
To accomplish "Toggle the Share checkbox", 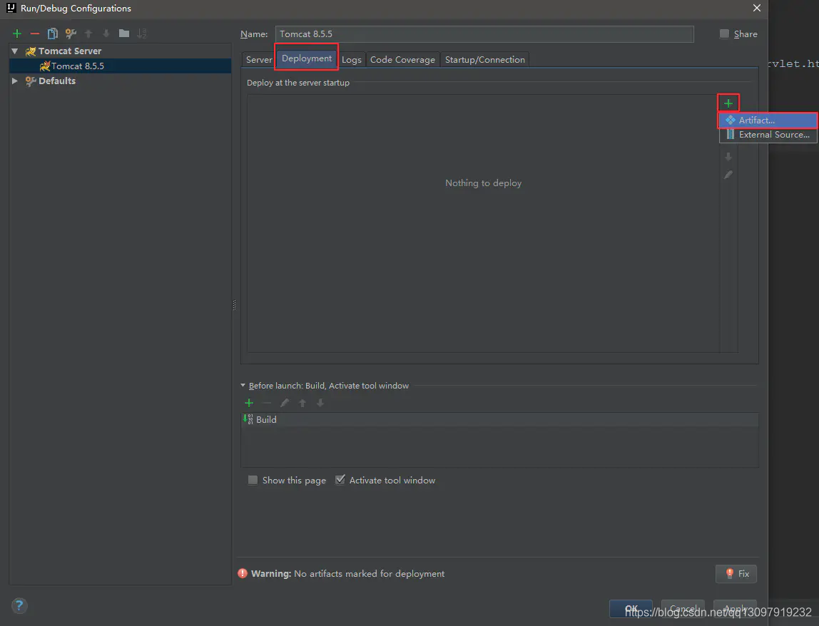I will (724, 34).
